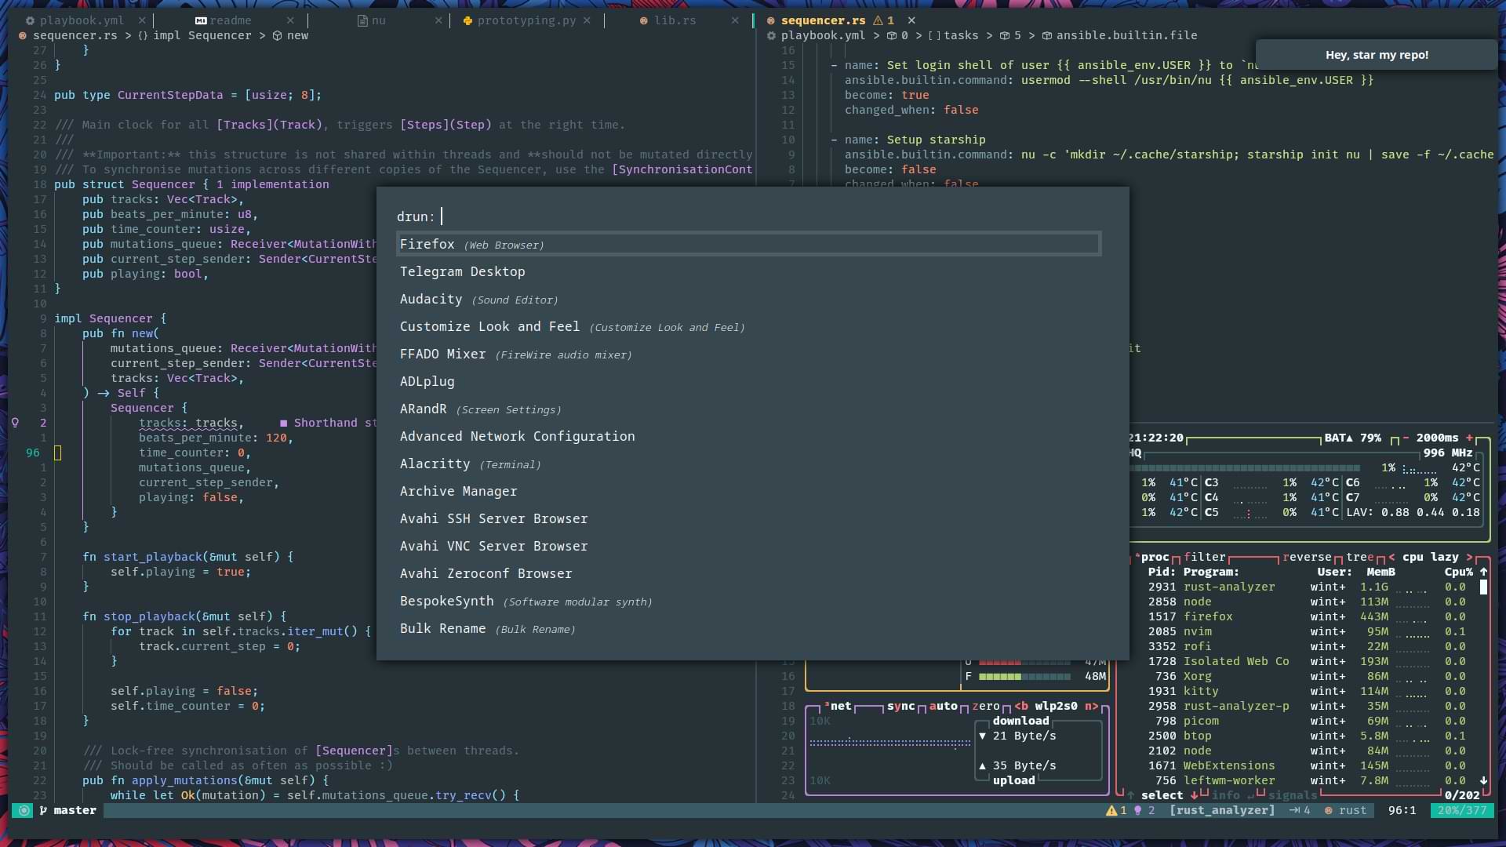Click the btop plus icon to increase update interval
Image resolution: width=1506 pixels, height=847 pixels.
(x=1469, y=438)
